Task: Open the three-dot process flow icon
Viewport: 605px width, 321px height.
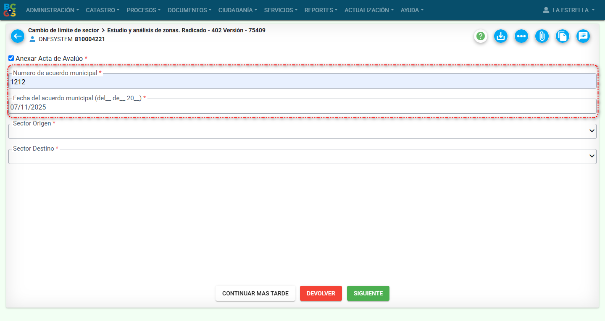Action: pos(521,37)
